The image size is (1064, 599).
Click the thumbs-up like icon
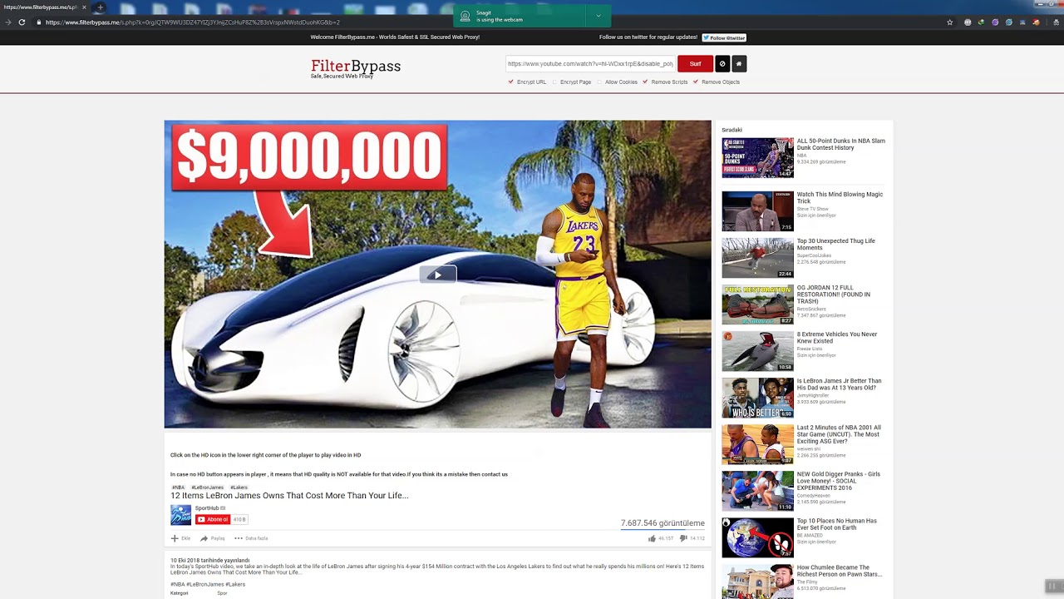pos(652,538)
